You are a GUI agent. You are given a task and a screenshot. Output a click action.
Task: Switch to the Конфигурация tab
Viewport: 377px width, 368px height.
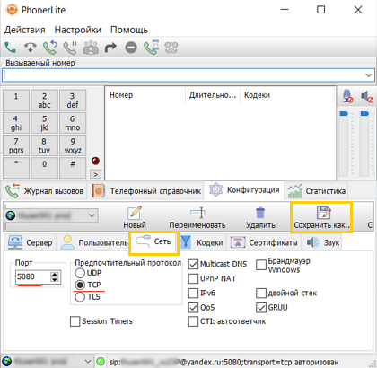[244, 190]
